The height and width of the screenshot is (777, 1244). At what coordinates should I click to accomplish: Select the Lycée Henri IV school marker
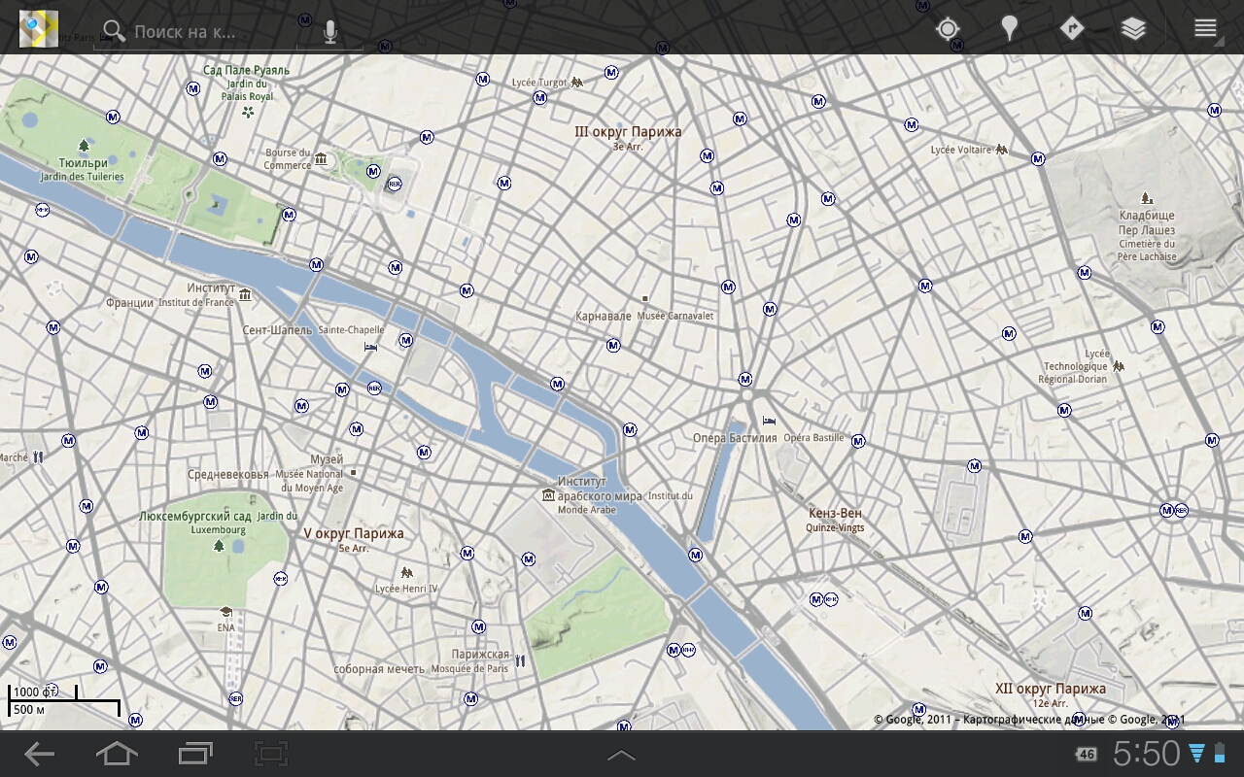tap(406, 573)
